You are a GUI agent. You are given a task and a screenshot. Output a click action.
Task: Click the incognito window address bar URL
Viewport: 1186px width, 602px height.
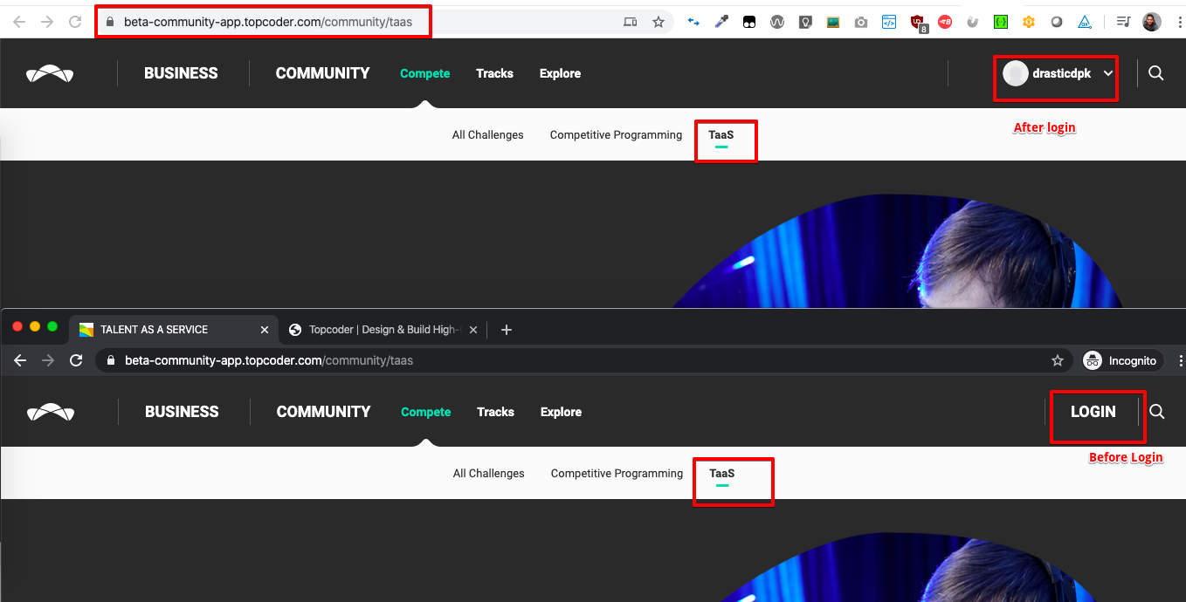[x=269, y=360]
